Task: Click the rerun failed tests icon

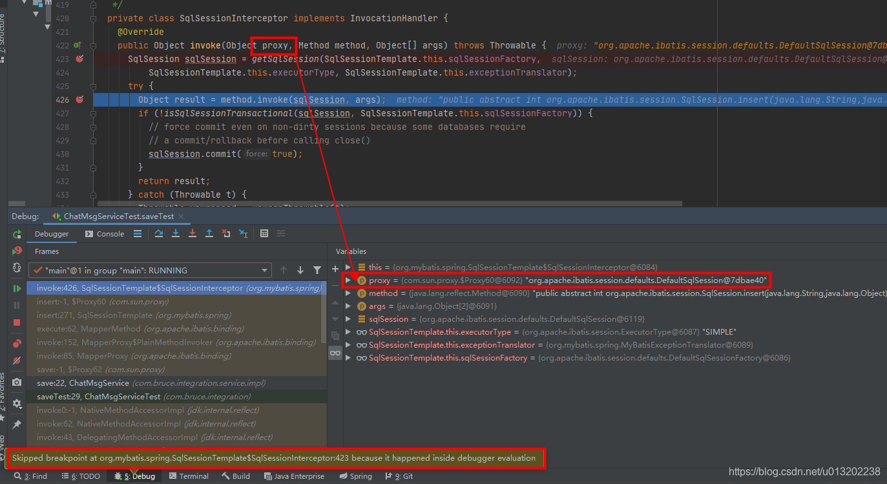Action: coord(17,251)
